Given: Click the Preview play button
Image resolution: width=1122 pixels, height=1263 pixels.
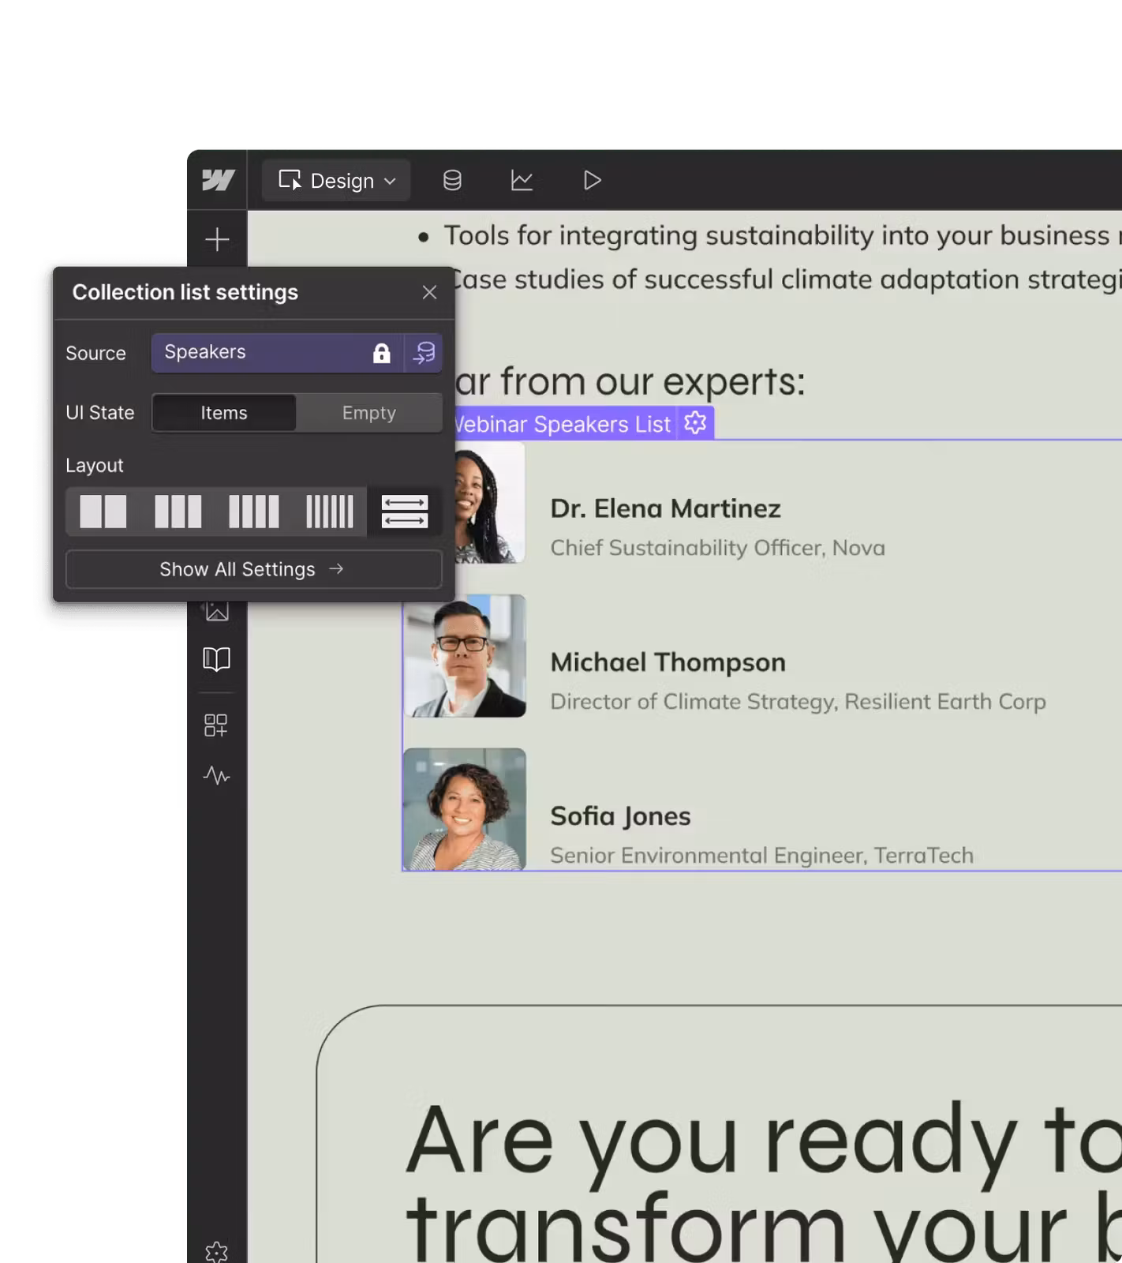Looking at the screenshot, I should 592,181.
